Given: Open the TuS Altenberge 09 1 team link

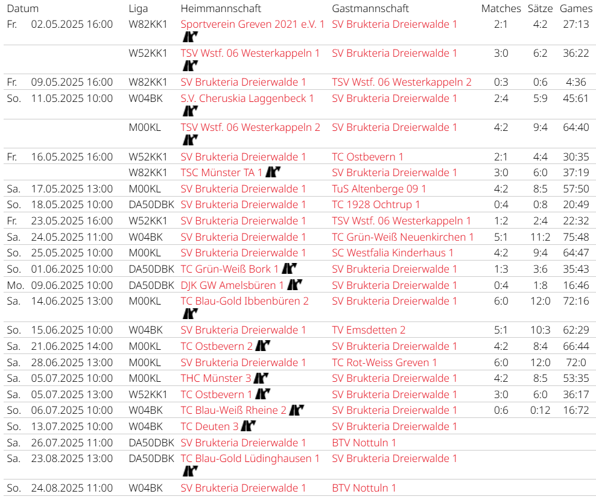Looking at the screenshot, I should (x=379, y=189).
